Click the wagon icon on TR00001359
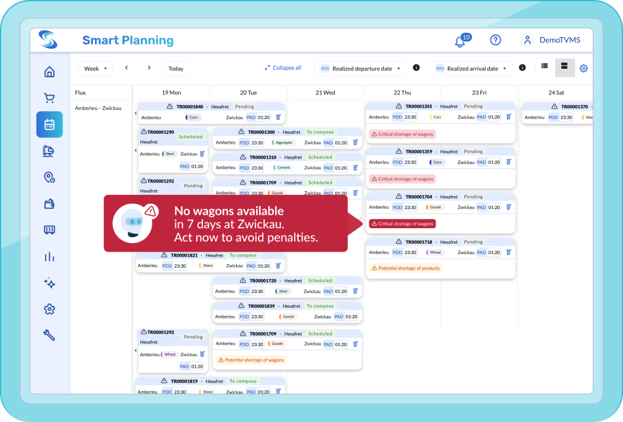Screen dimensions: 623x422 [x=508, y=162]
